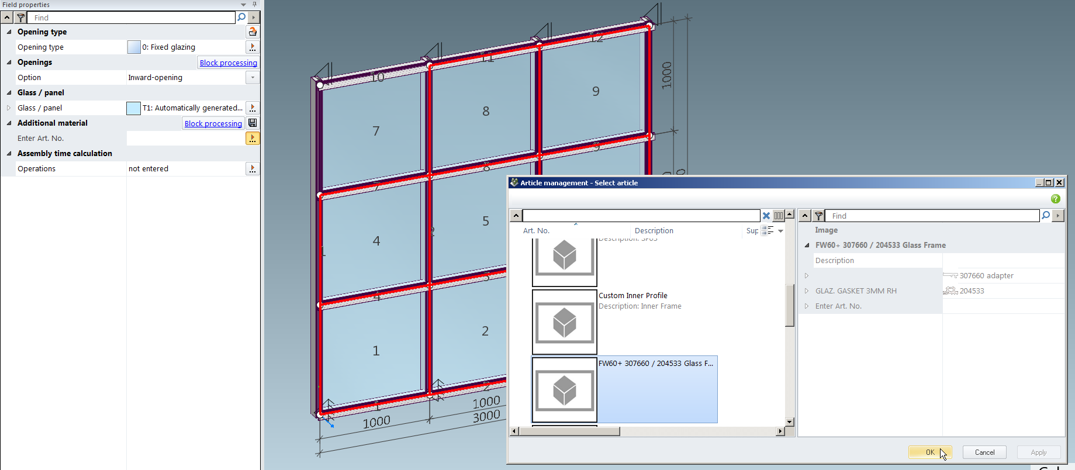The image size is (1075, 470).
Task: Click the save disk icon in Additional material
Action: [253, 123]
